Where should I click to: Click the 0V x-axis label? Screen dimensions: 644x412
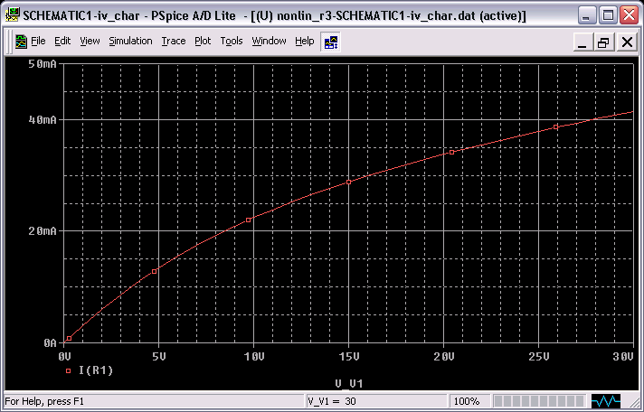pos(65,356)
